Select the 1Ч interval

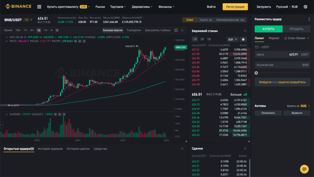[x=26, y=30]
